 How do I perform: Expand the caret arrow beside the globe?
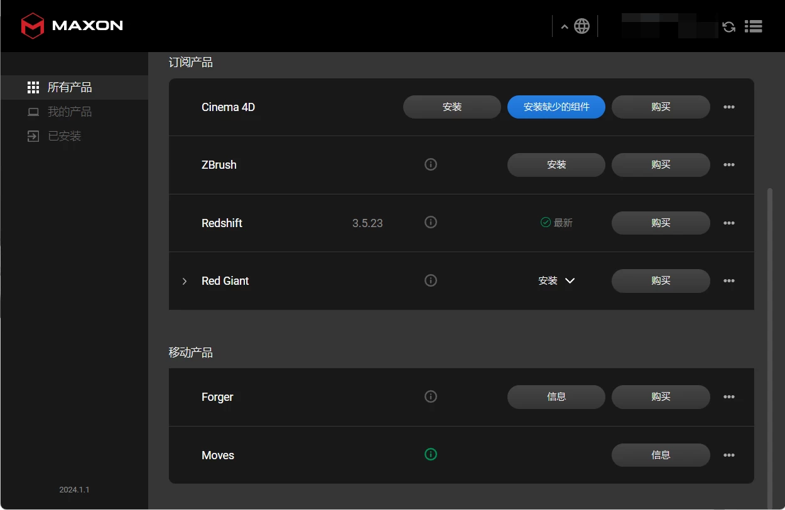pyautogui.click(x=564, y=26)
